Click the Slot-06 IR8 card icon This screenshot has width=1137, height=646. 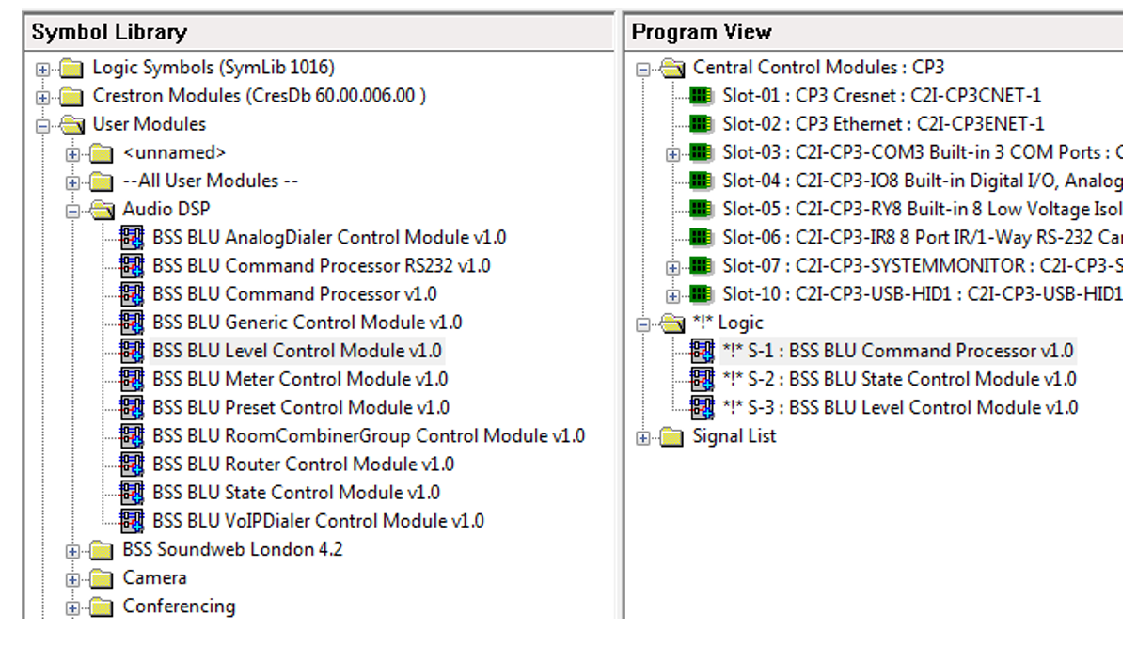click(699, 237)
